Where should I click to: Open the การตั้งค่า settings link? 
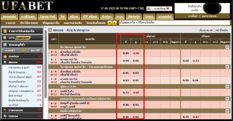pos(193,16)
